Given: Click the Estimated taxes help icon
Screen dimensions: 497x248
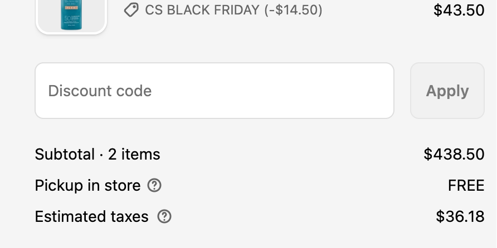Looking at the screenshot, I should tap(164, 216).
